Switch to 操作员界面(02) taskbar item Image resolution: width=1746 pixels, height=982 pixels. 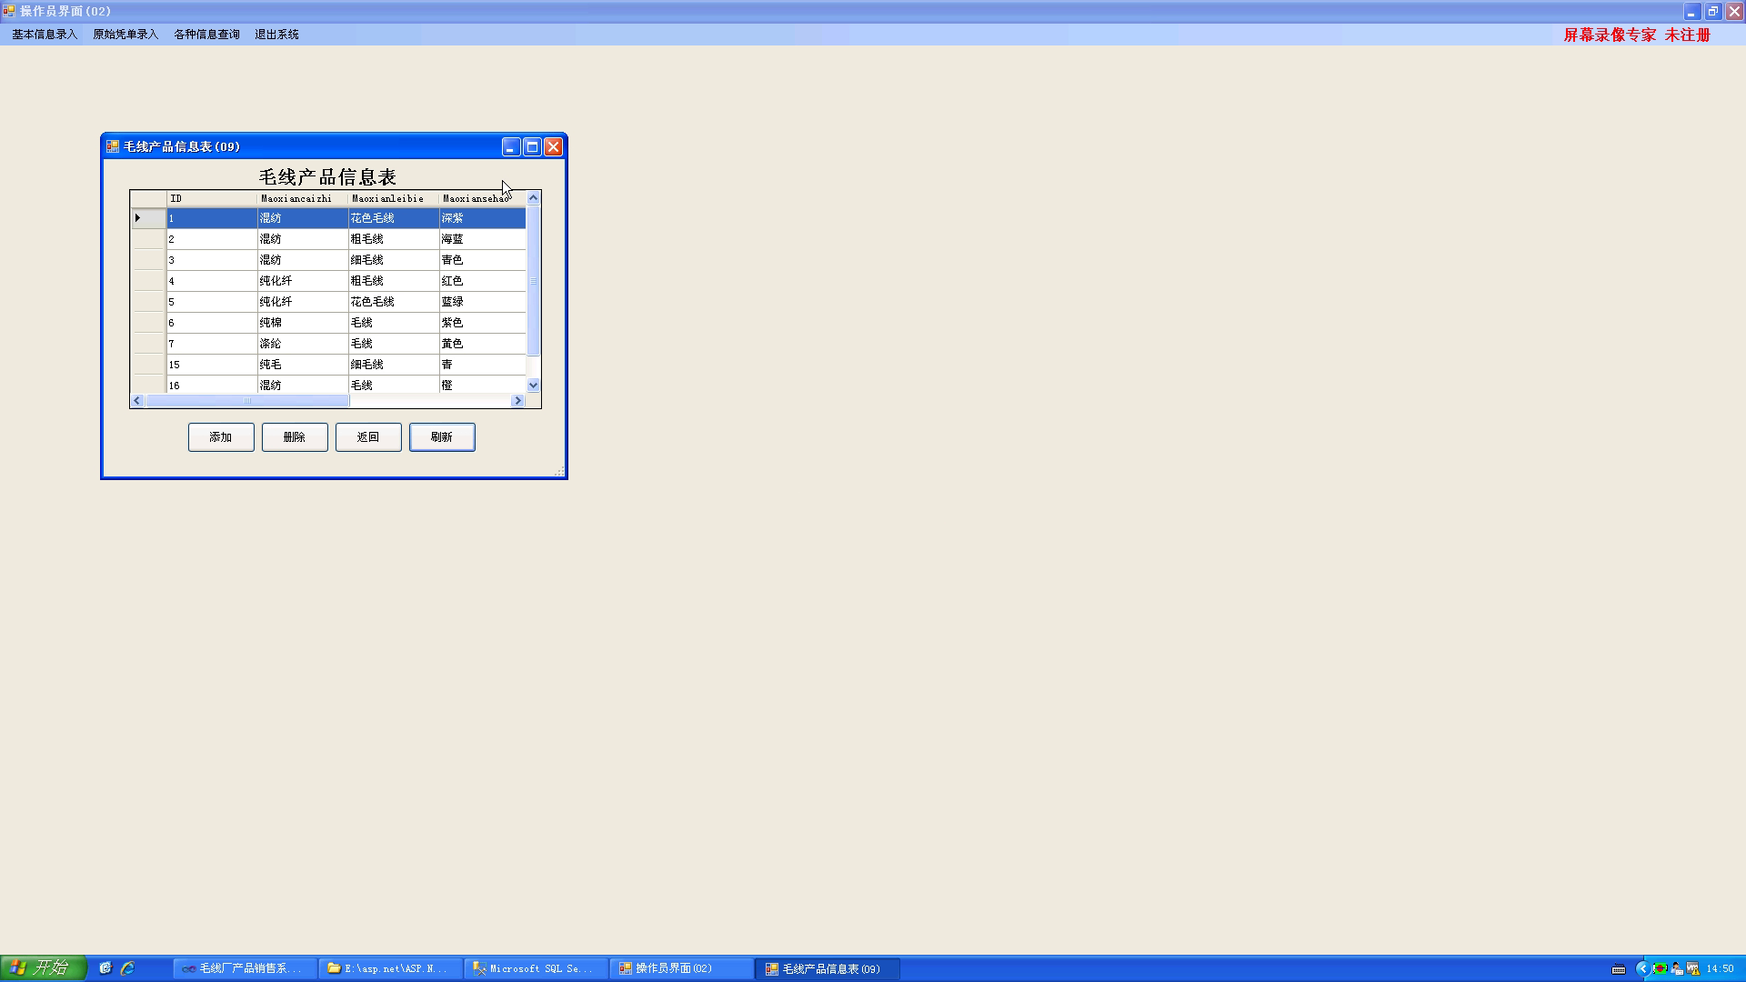[681, 969]
